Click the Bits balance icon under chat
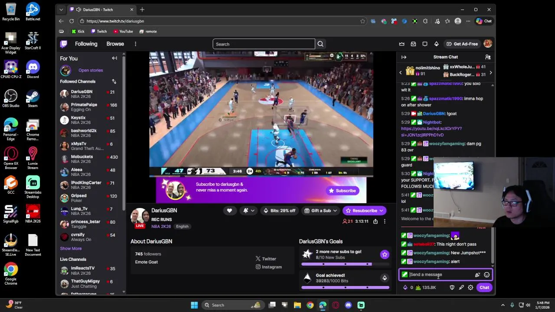The height and width of the screenshot is (312, 555). (x=408, y=287)
